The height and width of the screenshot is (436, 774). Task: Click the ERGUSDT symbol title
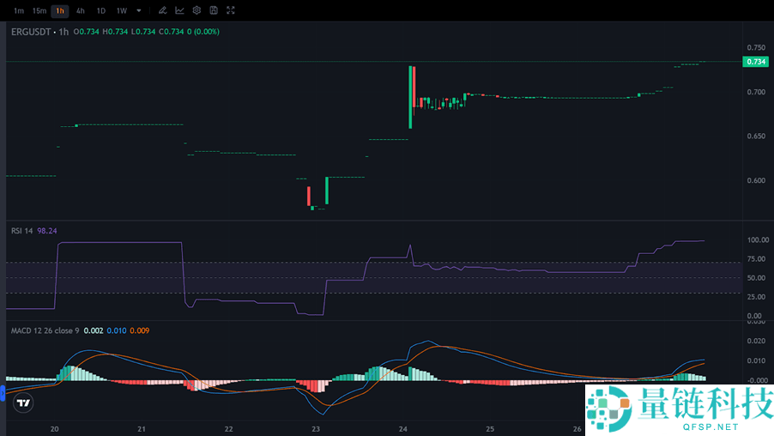pos(31,32)
